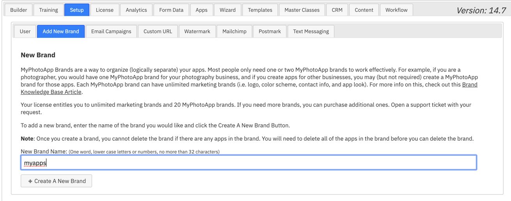Open the Custom URL sub-tab

(158, 31)
